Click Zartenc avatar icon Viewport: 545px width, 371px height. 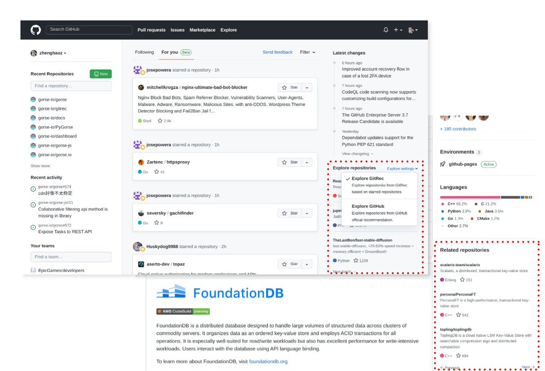tap(141, 162)
